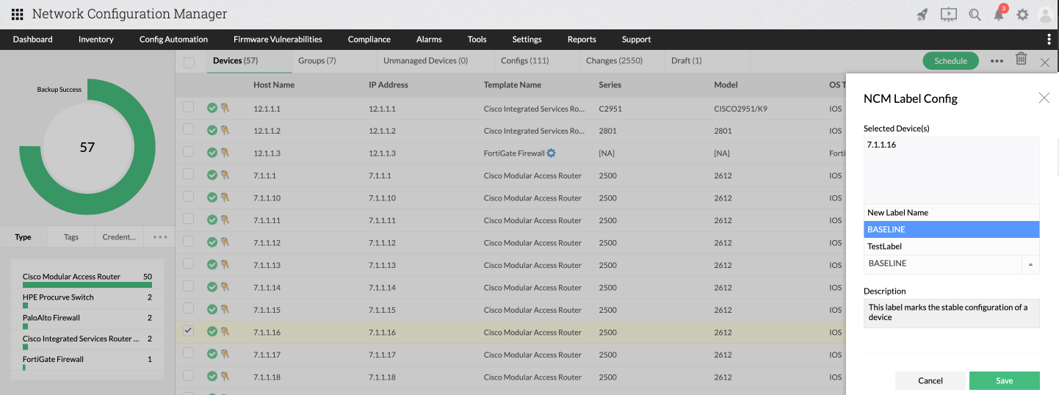
Task: Click HPE Procurve Switch type bar
Action: click(87, 300)
